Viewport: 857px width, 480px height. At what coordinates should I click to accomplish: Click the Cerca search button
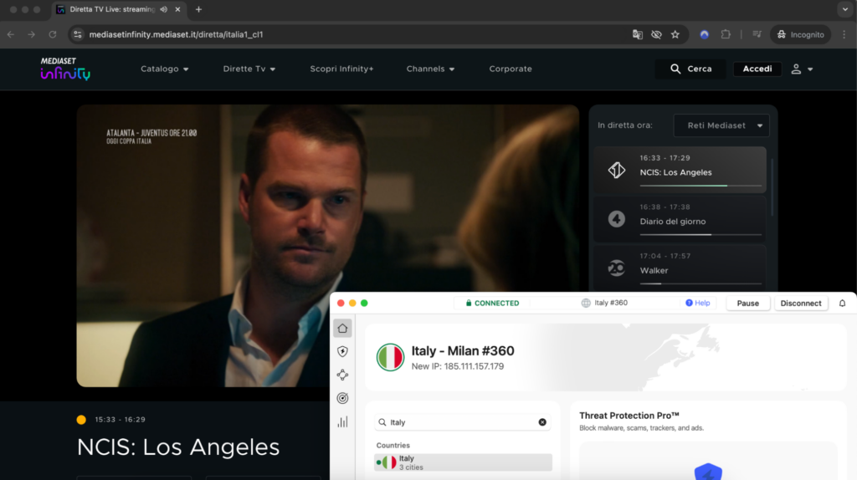(690, 69)
